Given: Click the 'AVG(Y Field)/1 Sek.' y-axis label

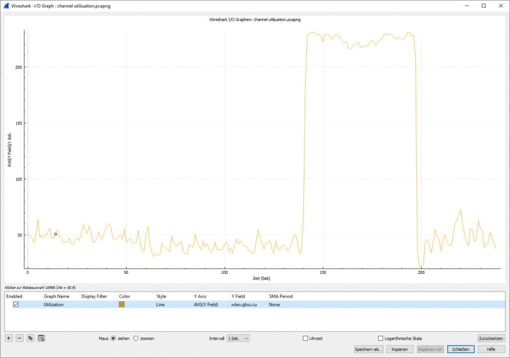Looking at the screenshot, I should (x=9, y=149).
